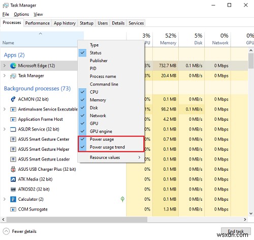Click the Microsoft Edge app icon
This screenshot has width=254, height=240.
pyautogui.click(x=13, y=66)
